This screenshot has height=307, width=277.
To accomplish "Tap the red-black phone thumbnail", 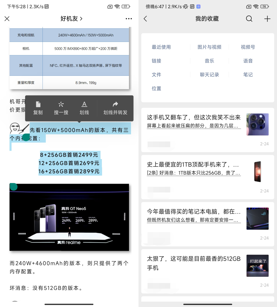I will pyautogui.click(x=258, y=171).
